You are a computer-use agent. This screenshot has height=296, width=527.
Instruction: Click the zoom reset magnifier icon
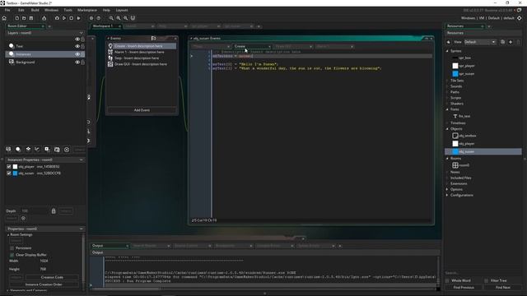(119, 18)
